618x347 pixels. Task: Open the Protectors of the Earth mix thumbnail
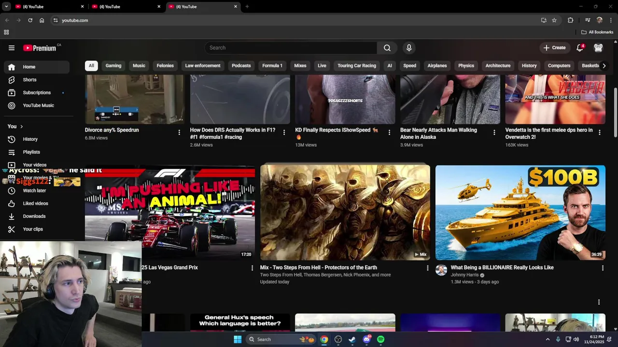[345, 213]
